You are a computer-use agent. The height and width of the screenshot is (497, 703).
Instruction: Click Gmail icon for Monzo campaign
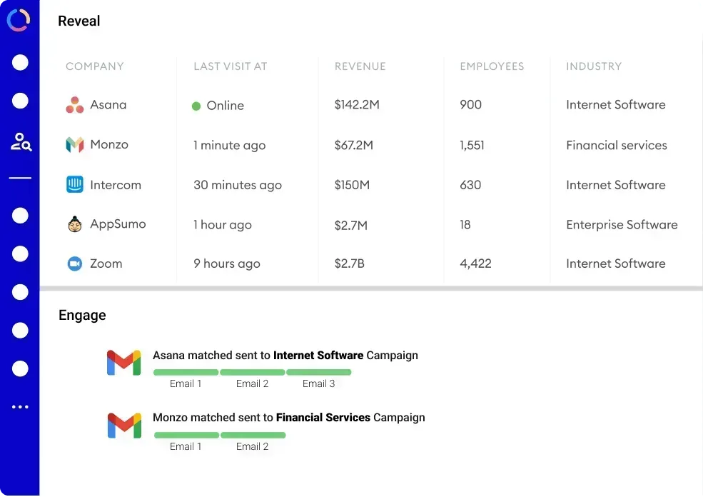(x=123, y=425)
